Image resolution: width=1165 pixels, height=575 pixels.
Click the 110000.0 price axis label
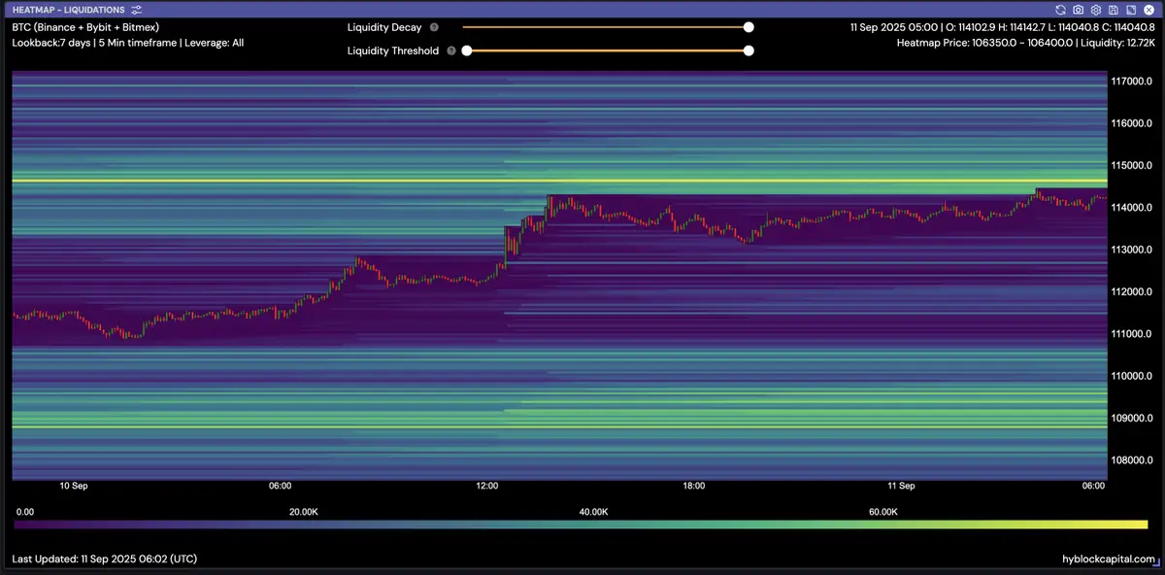point(1130,376)
